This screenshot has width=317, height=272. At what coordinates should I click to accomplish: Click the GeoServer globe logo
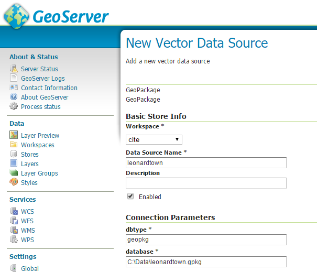(x=16, y=16)
